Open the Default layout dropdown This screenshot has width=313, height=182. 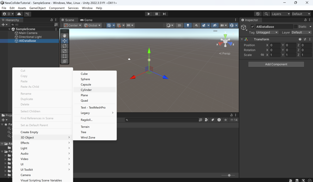(x=301, y=14)
